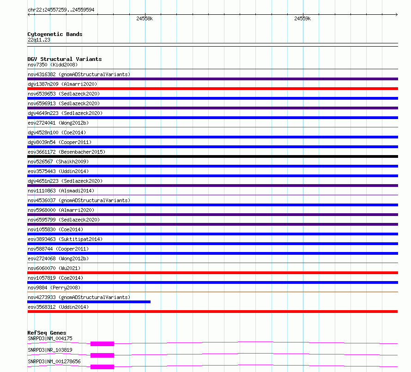Click the purple bar under nsv6595799
Viewport: 411px width, 372px height.
click(212, 224)
